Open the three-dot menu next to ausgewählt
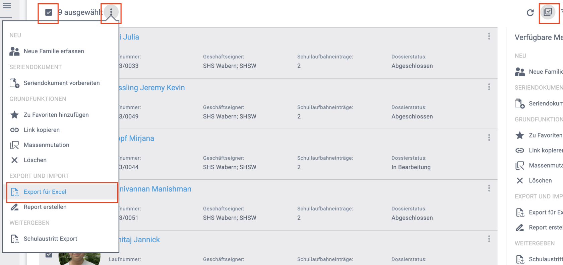 click(111, 12)
